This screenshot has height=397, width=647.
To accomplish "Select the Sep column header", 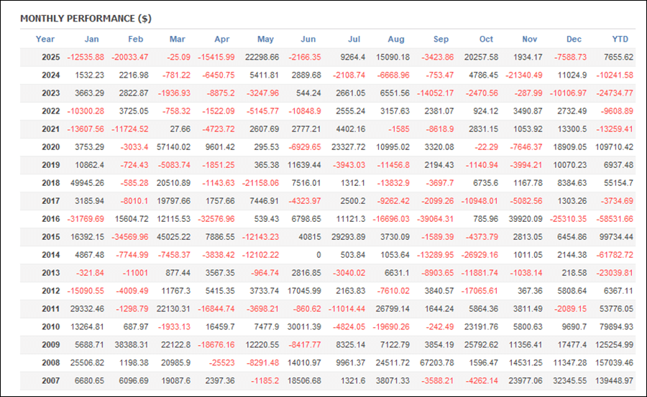I will pos(441,39).
